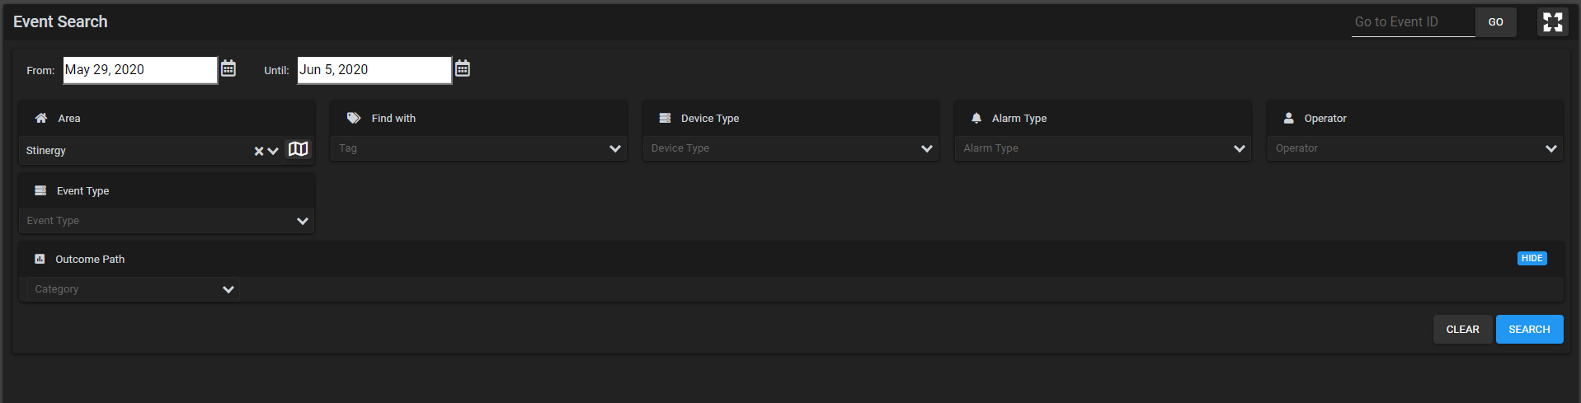Image resolution: width=1581 pixels, height=403 pixels.
Task: Hide the Outcome Path section
Action: [1532, 258]
